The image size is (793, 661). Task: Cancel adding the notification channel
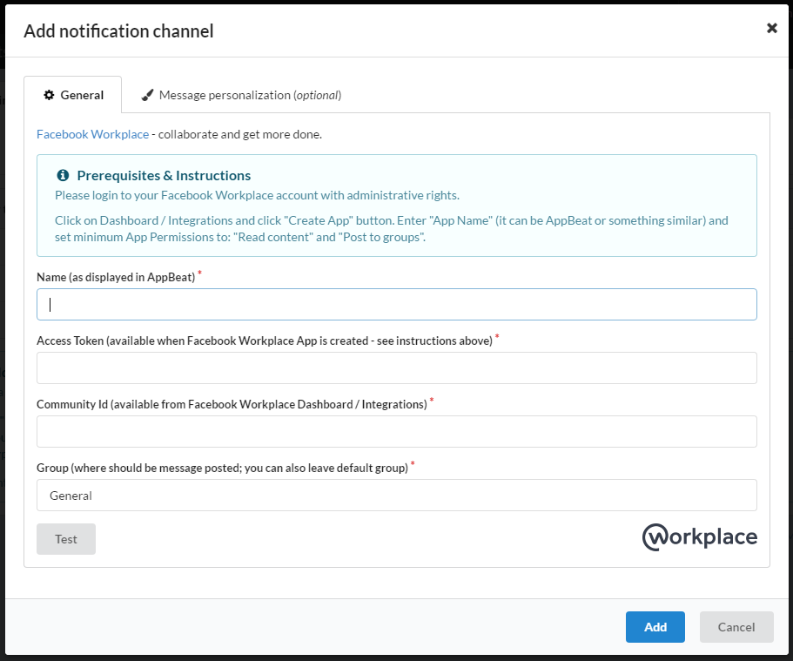point(736,627)
